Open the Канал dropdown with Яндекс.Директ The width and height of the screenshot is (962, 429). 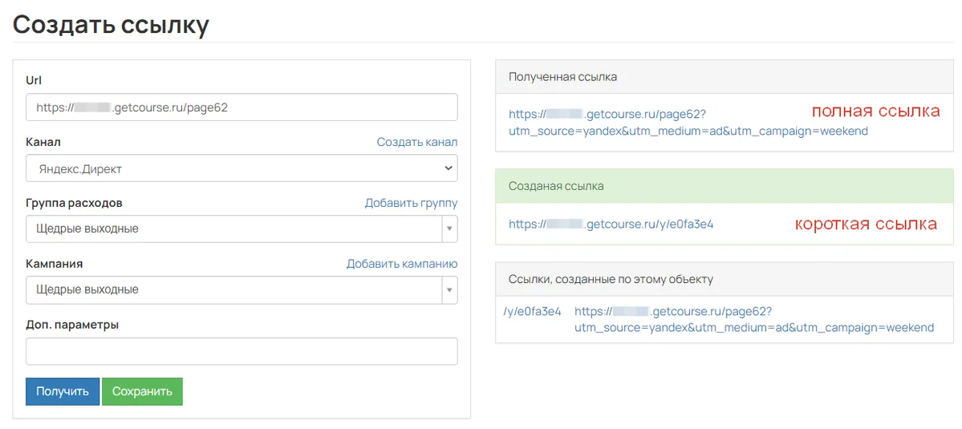tap(242, 168)
